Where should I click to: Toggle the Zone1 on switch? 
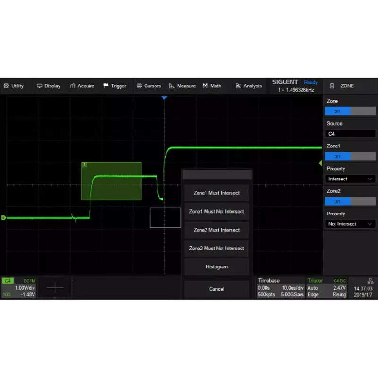[x=350, y=156]
